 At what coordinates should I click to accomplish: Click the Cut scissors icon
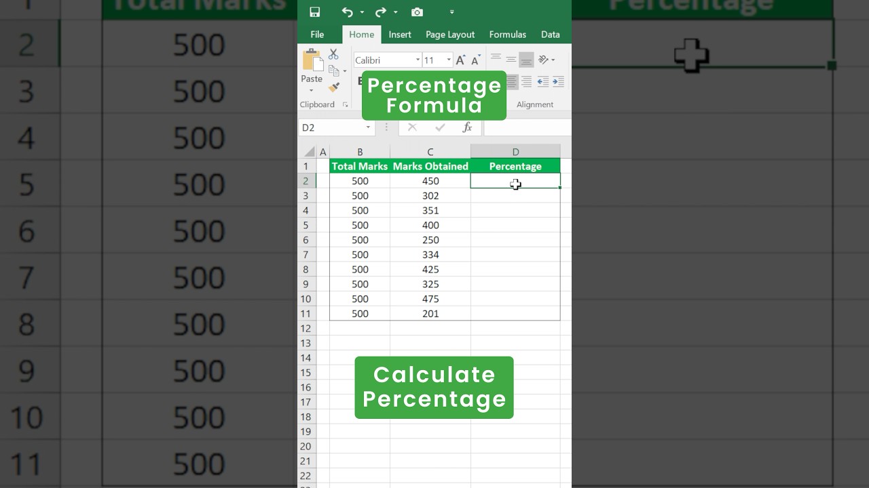333,54
